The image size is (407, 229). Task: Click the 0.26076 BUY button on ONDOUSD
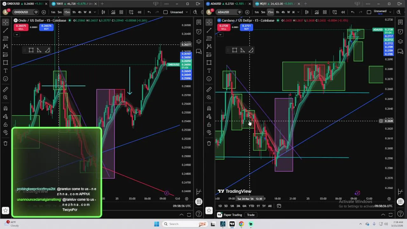point(46,27)
